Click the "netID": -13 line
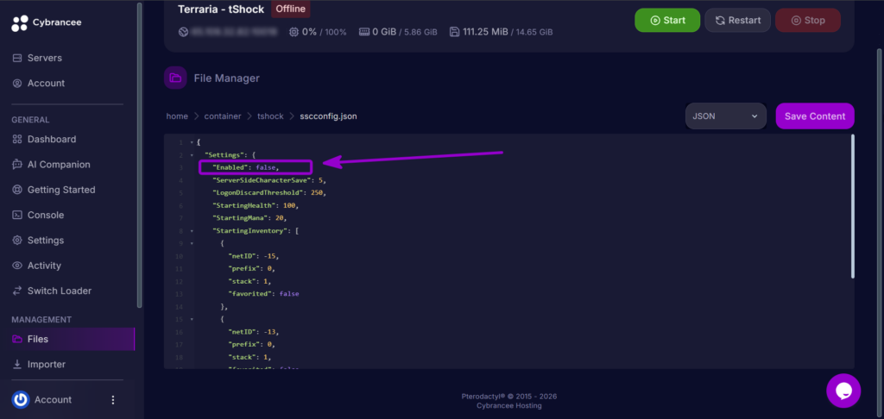The height and width of the screenshot is (419, 884). tap(253, 332)
